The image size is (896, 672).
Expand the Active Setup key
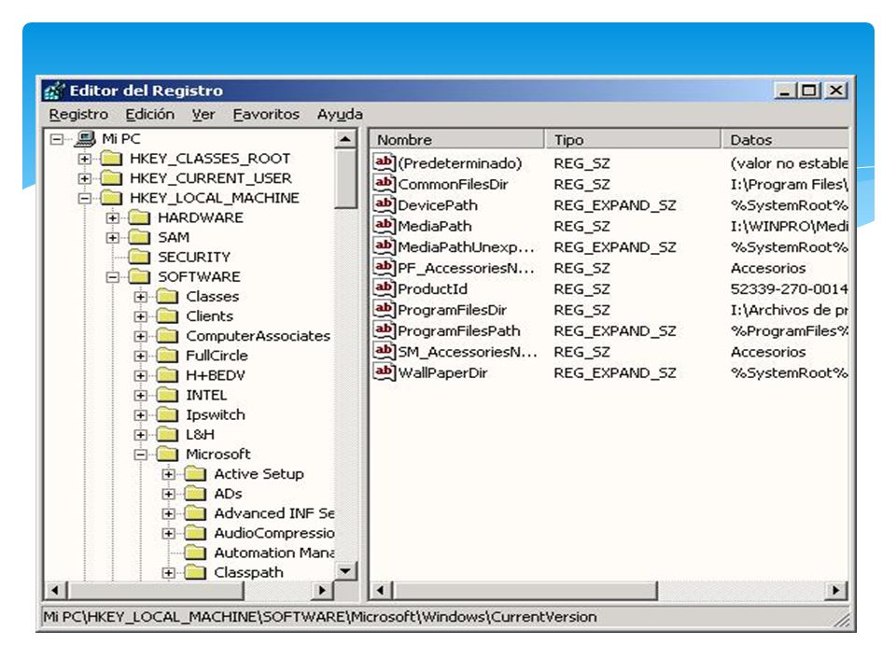[169, 474]
